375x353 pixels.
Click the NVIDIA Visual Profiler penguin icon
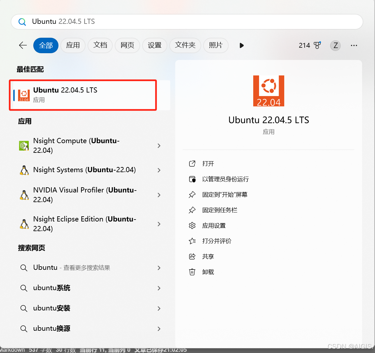(x=24, y=195)
